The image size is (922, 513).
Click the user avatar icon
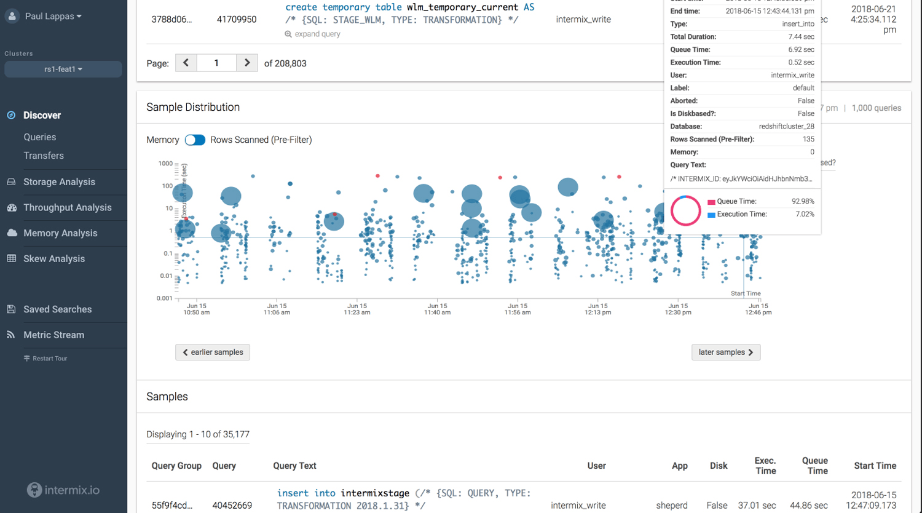click(x=12, y=16)
